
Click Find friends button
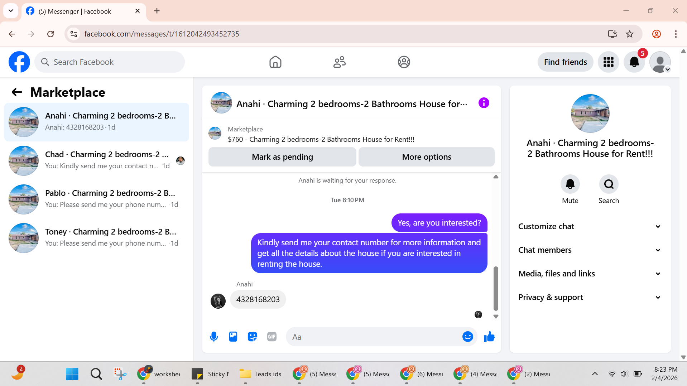(565, 62)
